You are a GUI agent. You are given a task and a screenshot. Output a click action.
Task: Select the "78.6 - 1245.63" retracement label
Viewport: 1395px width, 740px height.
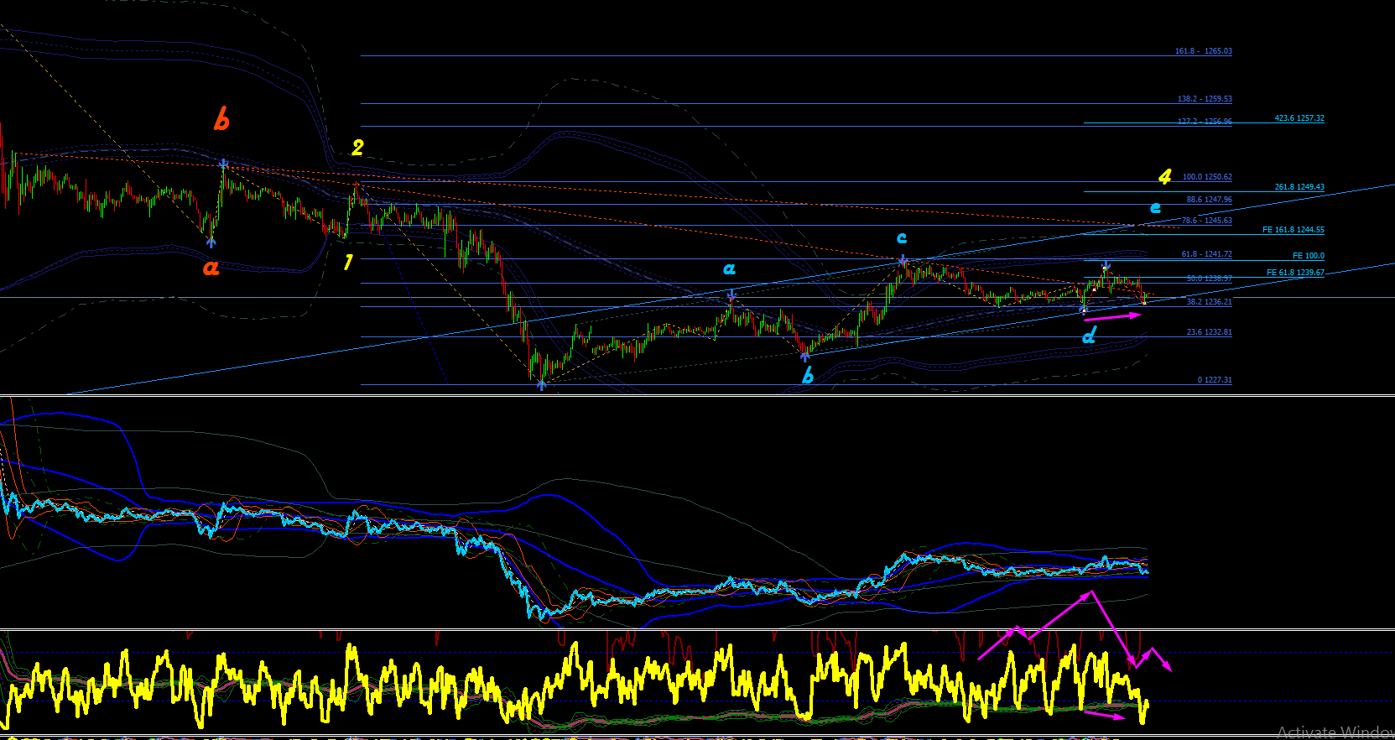click(x=1207, y=221)
